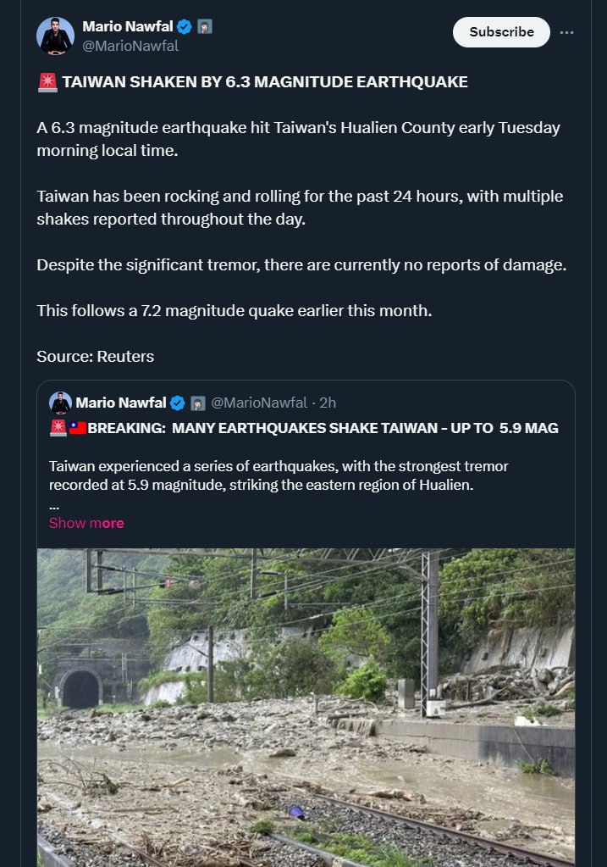
Task: Click the affiliate badge in the quoted tweet
Action: click(x=198, y=403)
